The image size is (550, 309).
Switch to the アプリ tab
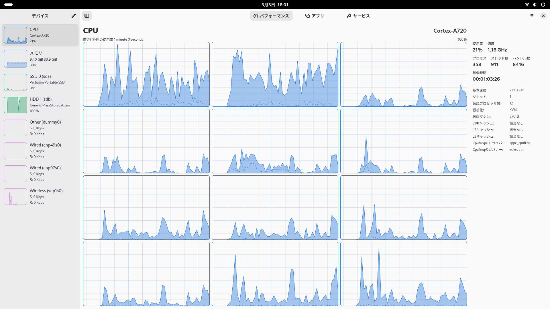pyautogui.click(x=315, y=16)
